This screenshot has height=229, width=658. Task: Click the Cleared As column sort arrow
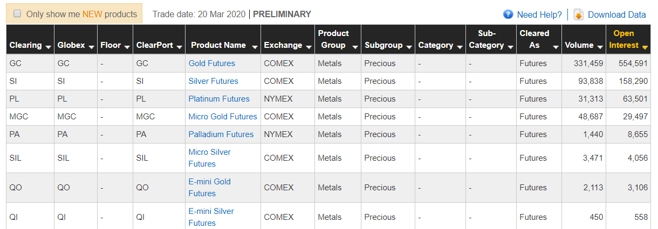click(556, 47)
